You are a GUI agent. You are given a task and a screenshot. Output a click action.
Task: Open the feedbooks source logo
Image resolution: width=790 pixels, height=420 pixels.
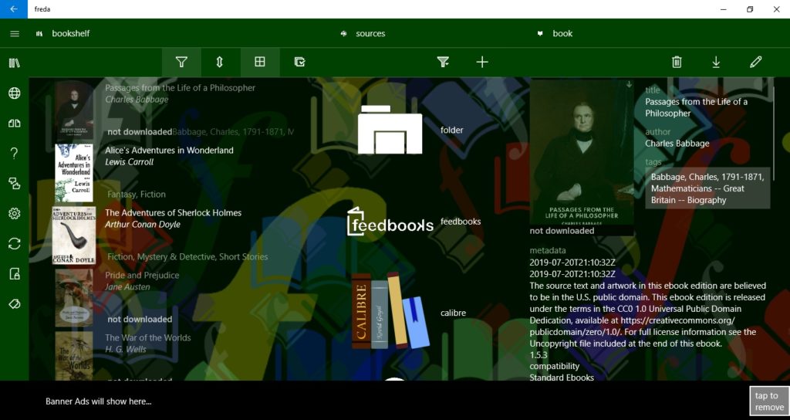[x=390, y=222]
